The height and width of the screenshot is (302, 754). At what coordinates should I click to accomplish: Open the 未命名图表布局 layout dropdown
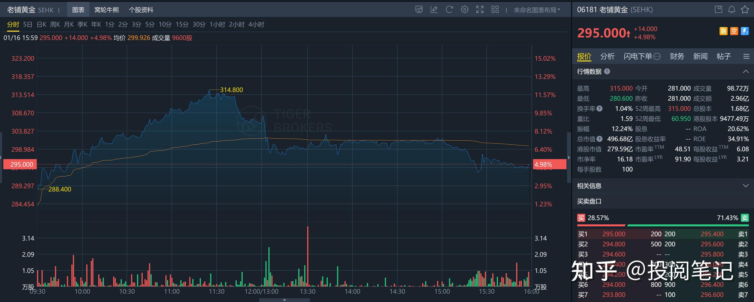pyautogui.click(x=537, y=10)
